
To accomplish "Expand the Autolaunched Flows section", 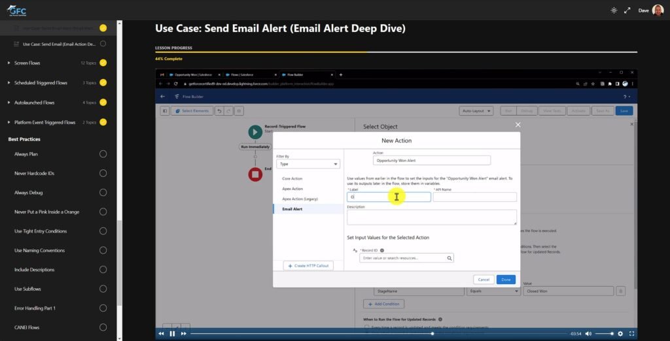I will [x=9, y=103].
